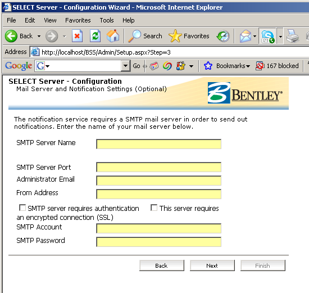Click the SMTP Server Name field
The width and height of the screenshot is (309, 293).
[158, 144]
